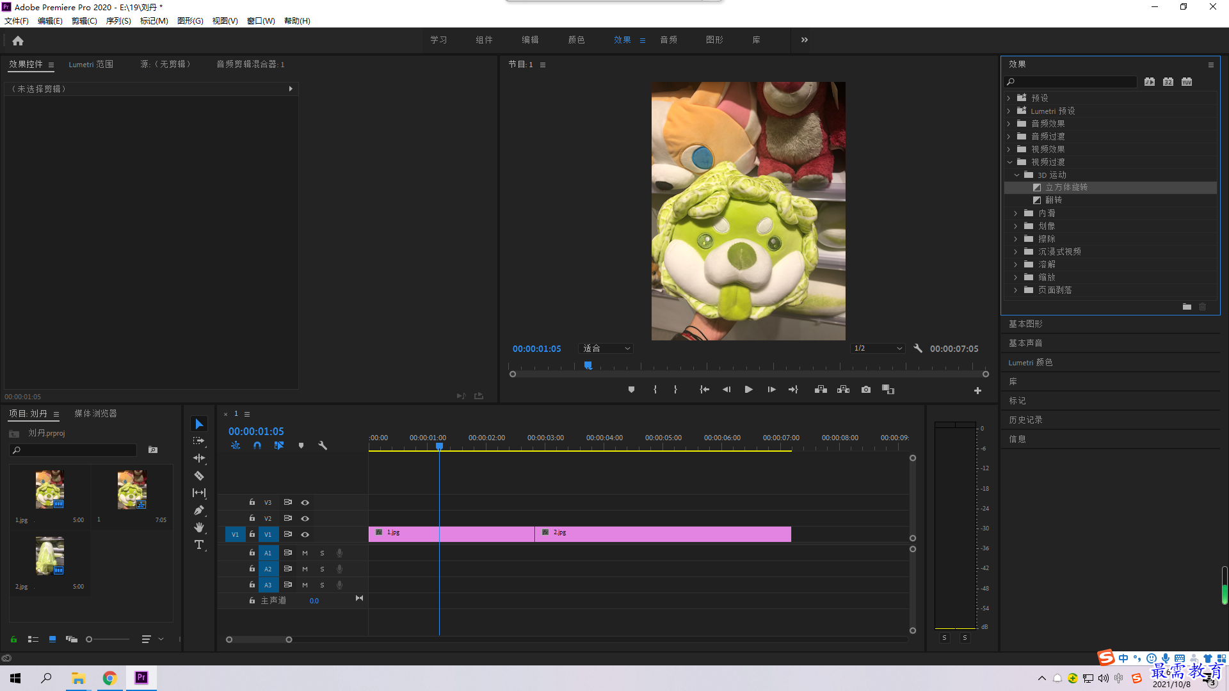The height and width of the screenshot is (691, 1229).
Task: Mute audio track A1
Action: point(305,553)
